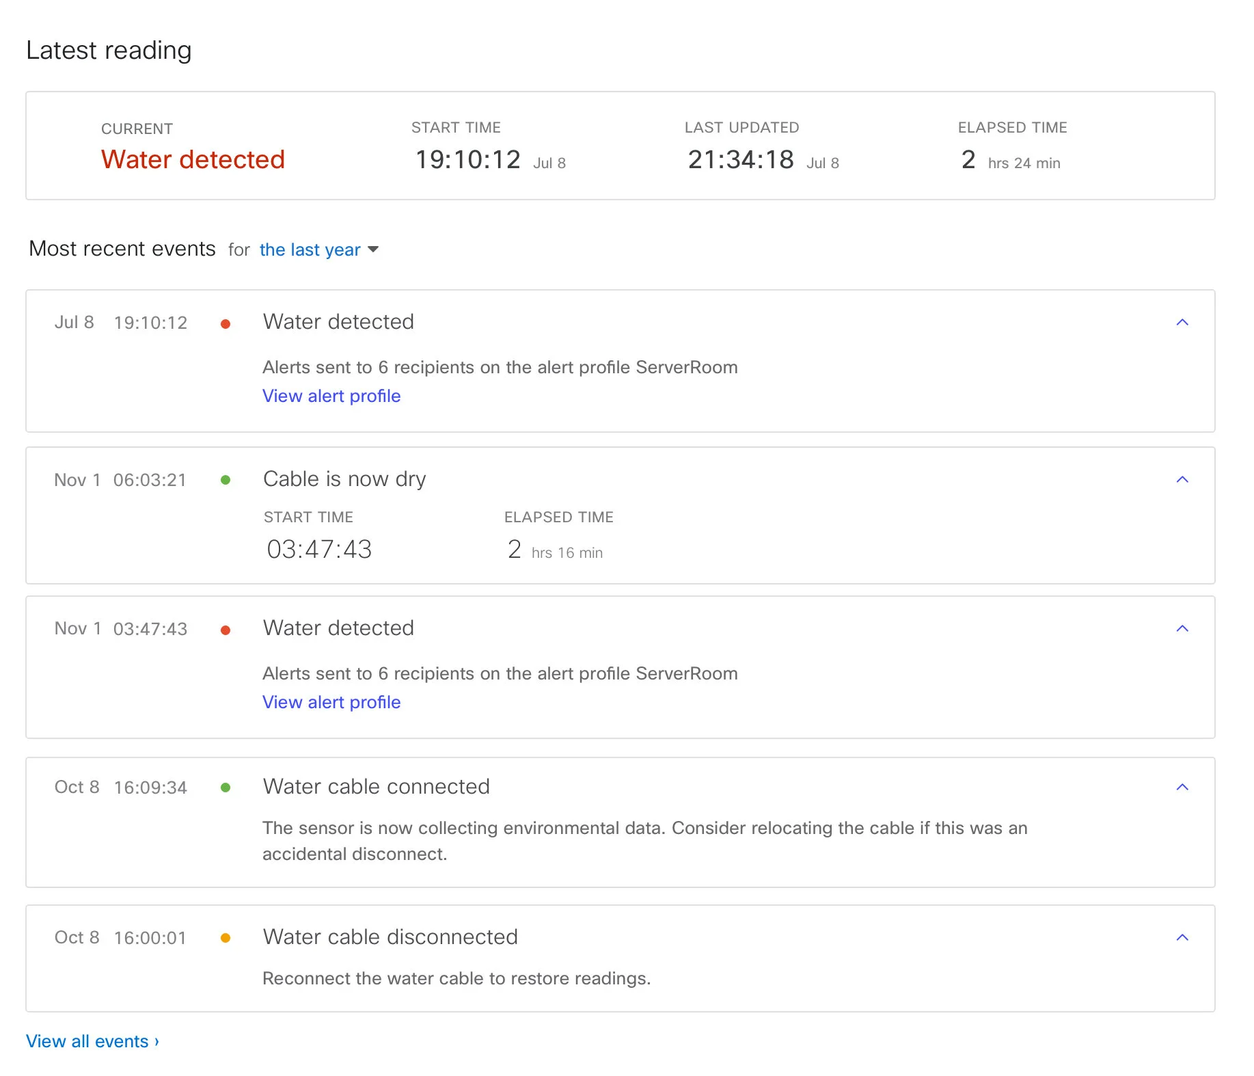Image resolution: width=1254 pixels, height=1076 pixels.
Task: Click red dot beside Nov 1 Water detected
Action: click(x=226, y=630)
